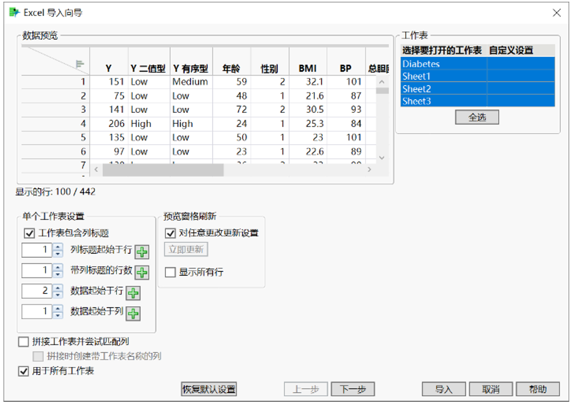Select the Sheet2 worksheet in the list

pos(420,89)
